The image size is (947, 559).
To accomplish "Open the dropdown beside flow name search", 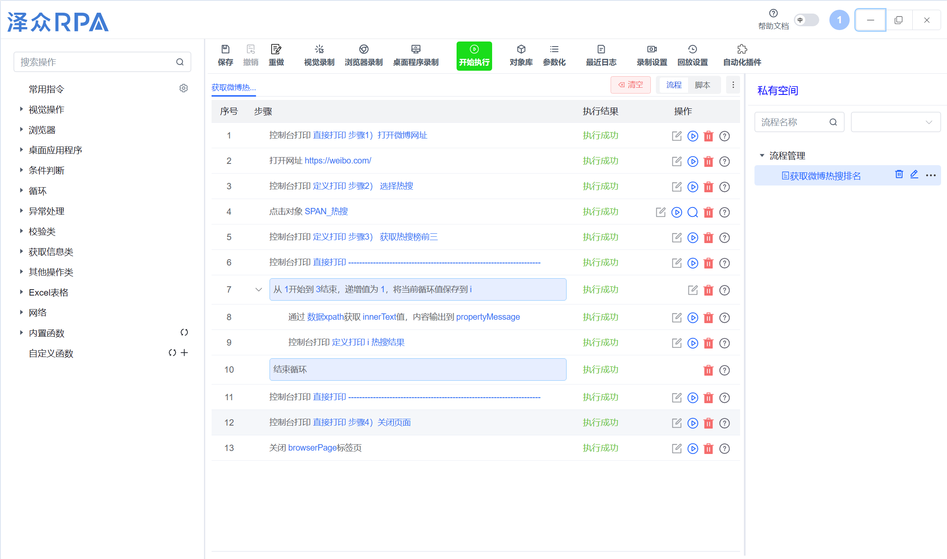I will (x=895, y=122).
